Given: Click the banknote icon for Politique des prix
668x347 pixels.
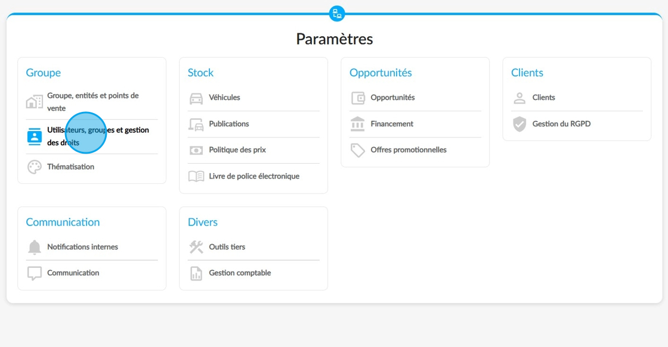Looking at the screenshot, I should [x=196, y=151].
